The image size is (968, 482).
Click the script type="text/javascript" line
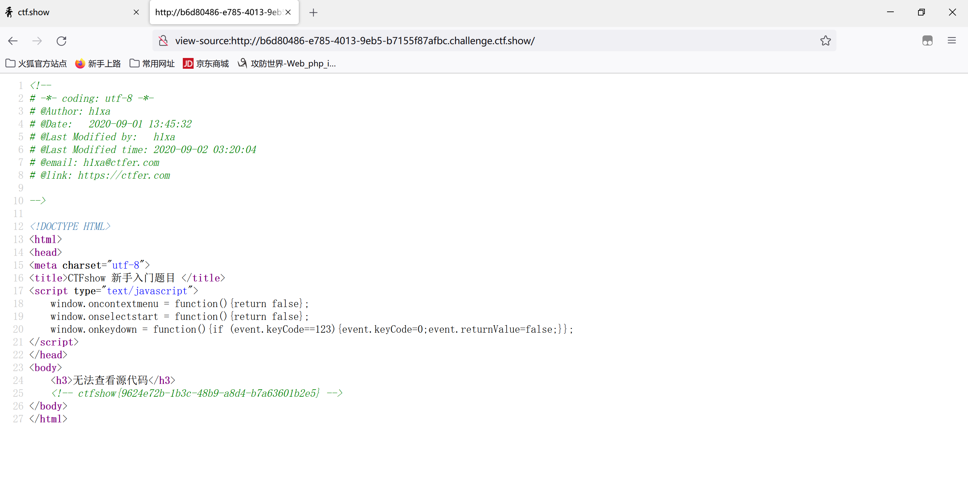click(113, 291)
